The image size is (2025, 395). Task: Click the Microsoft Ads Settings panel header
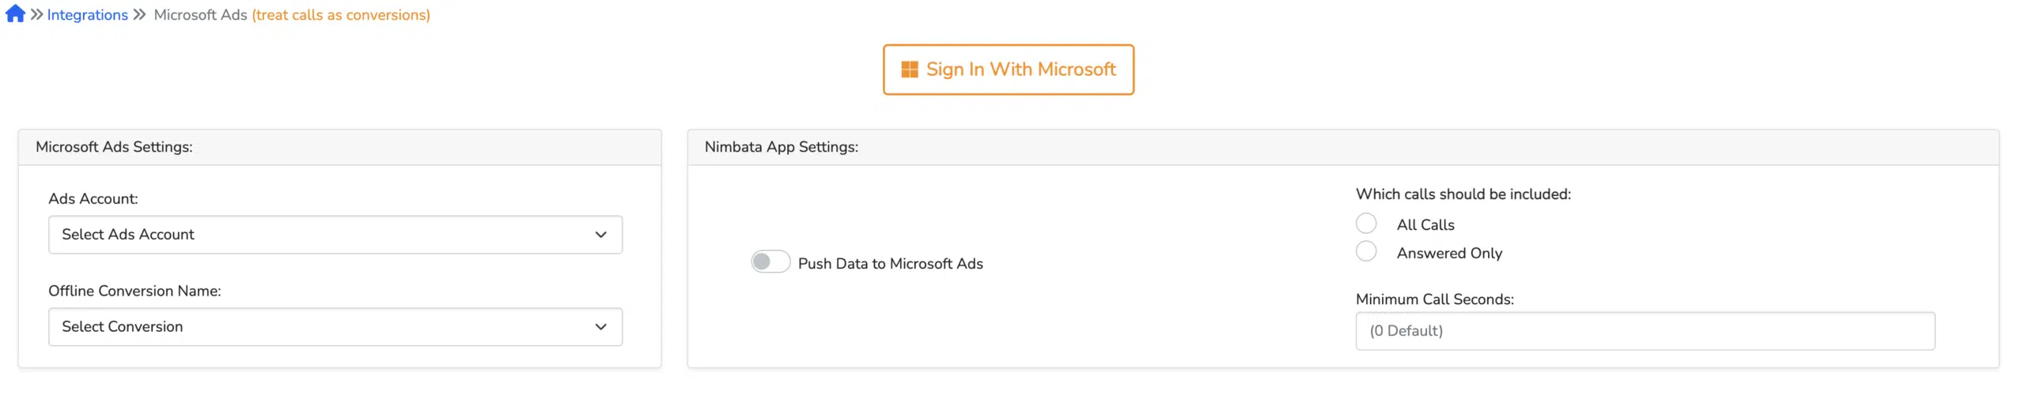click(x=339, y=147)
